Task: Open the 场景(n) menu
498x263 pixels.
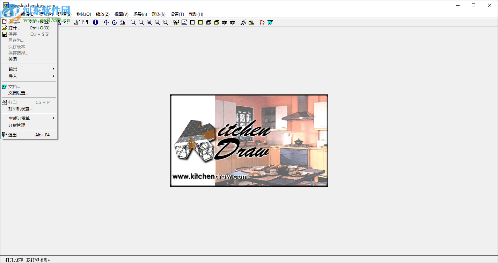Action: [140, 14]
